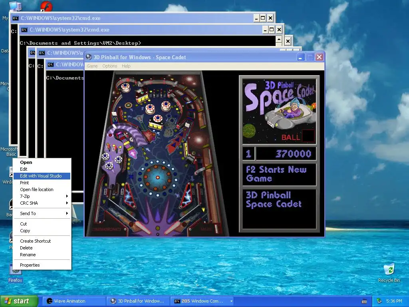Click the left flipper on pinball table

pyautogui.click(x=142, y=227)
